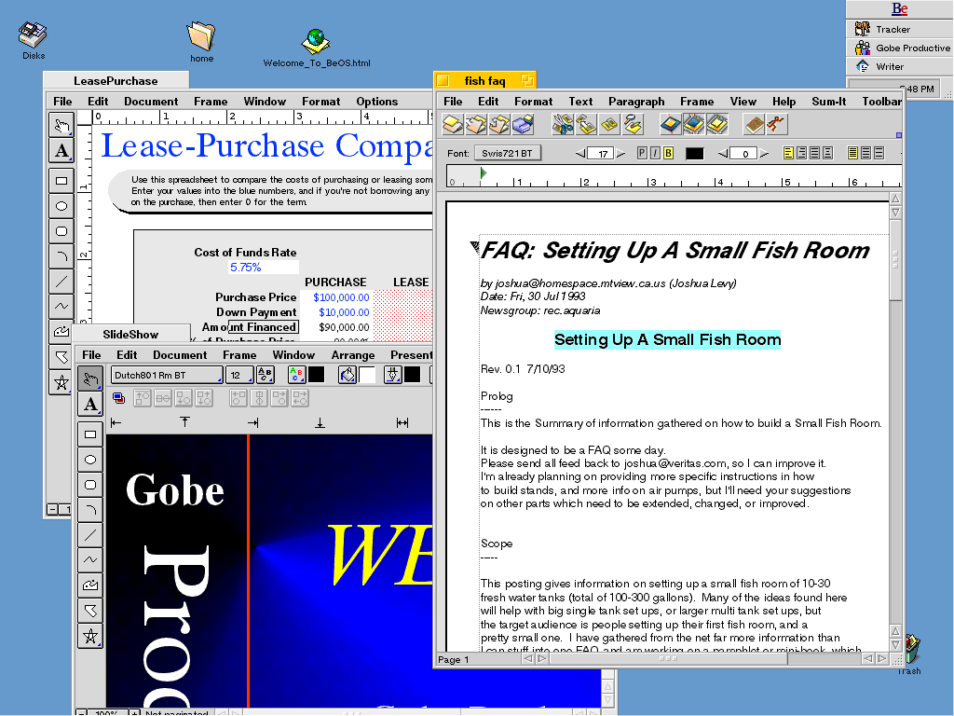Toggle bold with the B style button
The height and width of the screenshot is (716, 954).
pos(668,153)
